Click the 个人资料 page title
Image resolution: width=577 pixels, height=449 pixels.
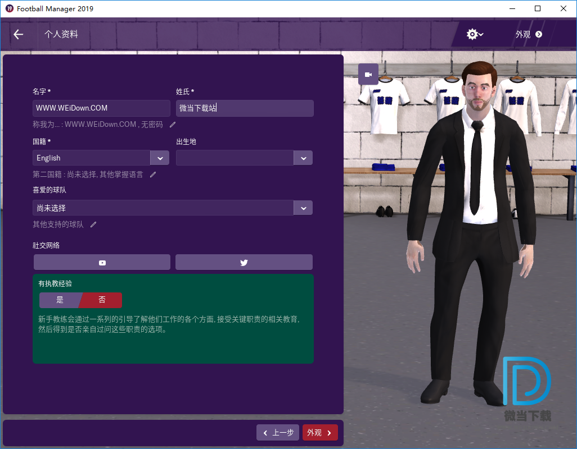click(x=61, y=34)
